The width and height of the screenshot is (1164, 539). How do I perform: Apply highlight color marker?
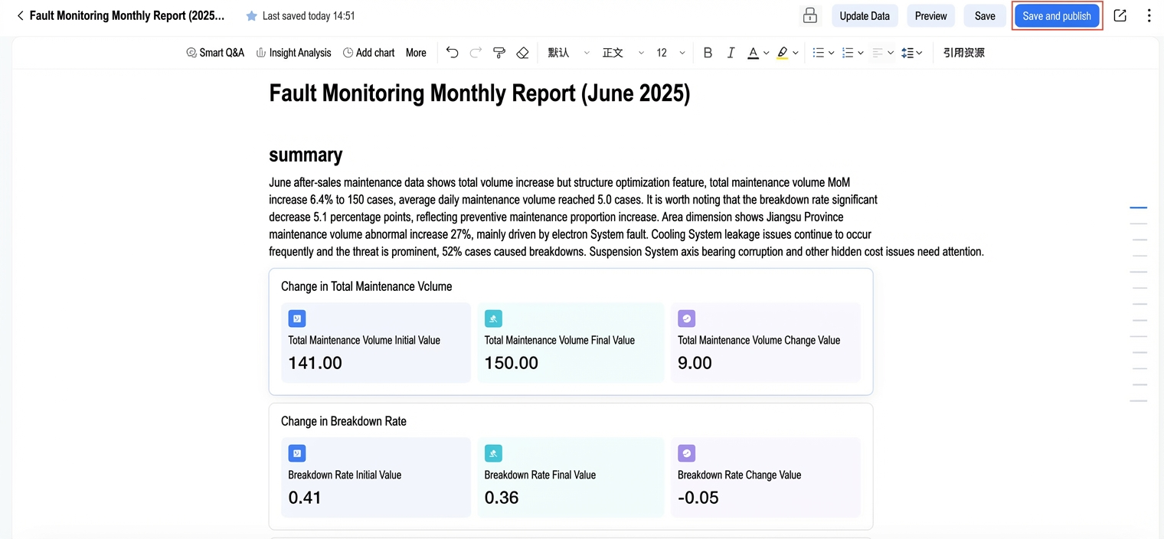(x=782, y=53)
